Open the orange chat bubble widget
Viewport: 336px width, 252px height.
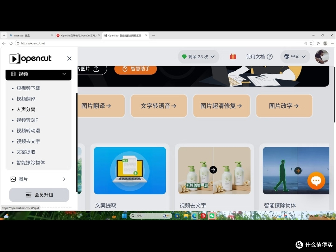point(316,181)
